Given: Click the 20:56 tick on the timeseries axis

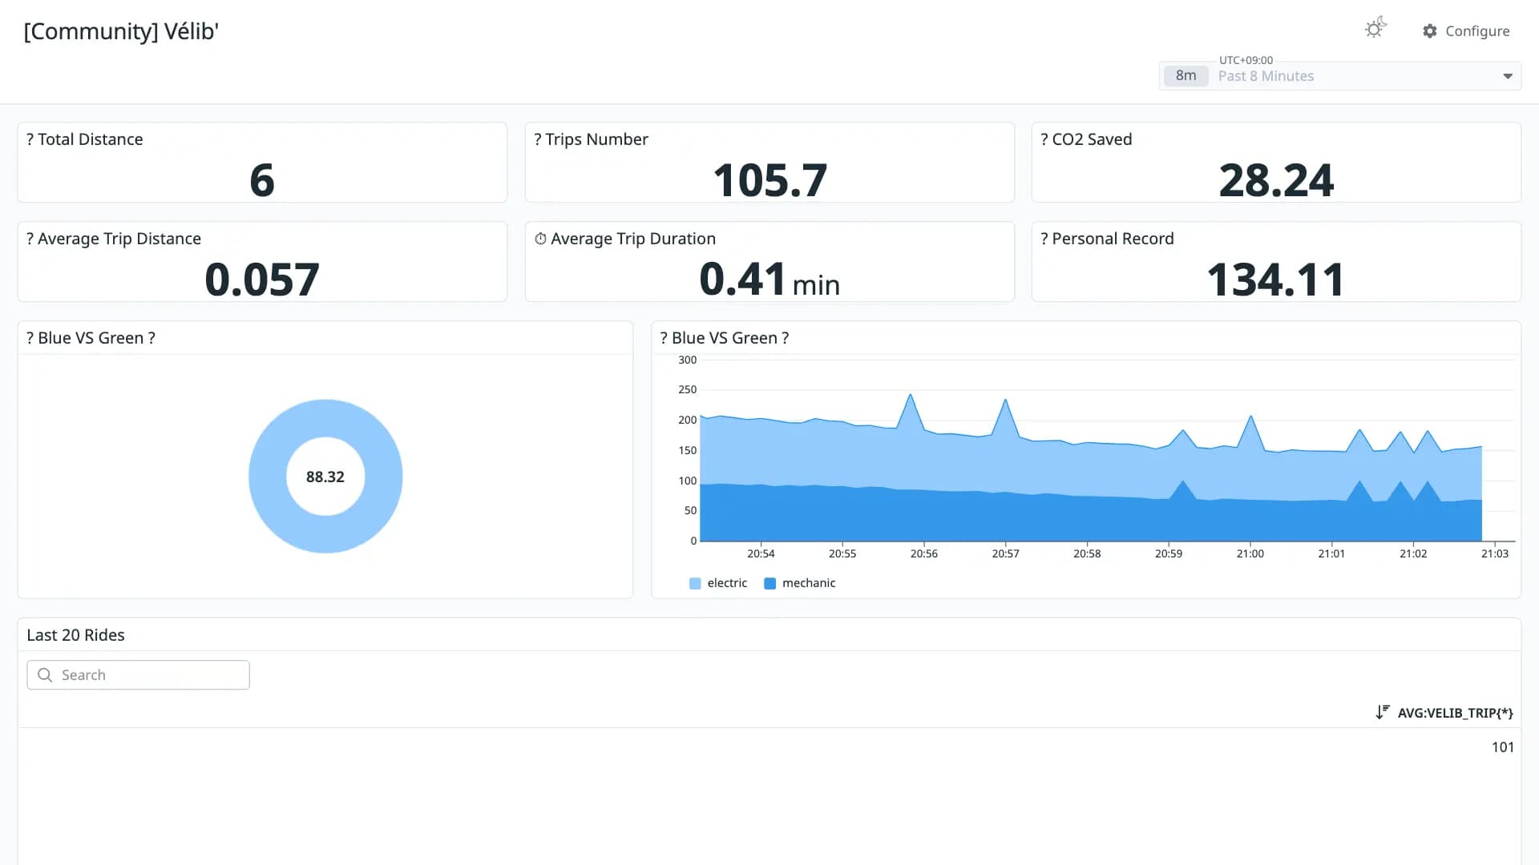Looking at the screenshot, I should pyautogui.click(x=923, y=553).
